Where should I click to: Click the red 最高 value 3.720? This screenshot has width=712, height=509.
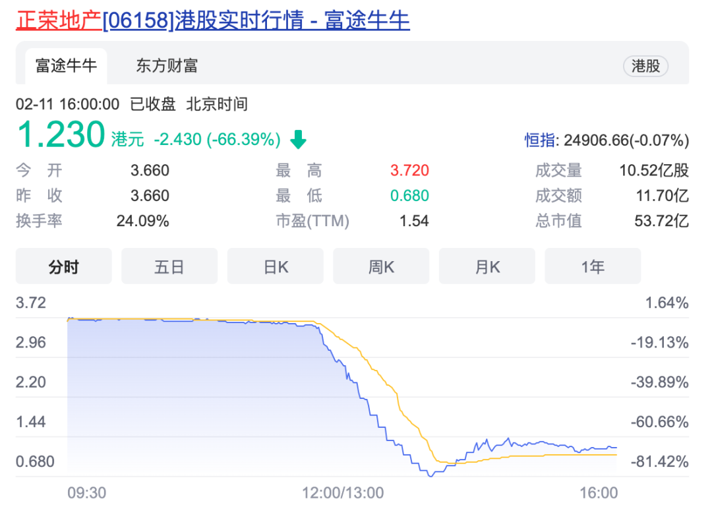point(409,171)
